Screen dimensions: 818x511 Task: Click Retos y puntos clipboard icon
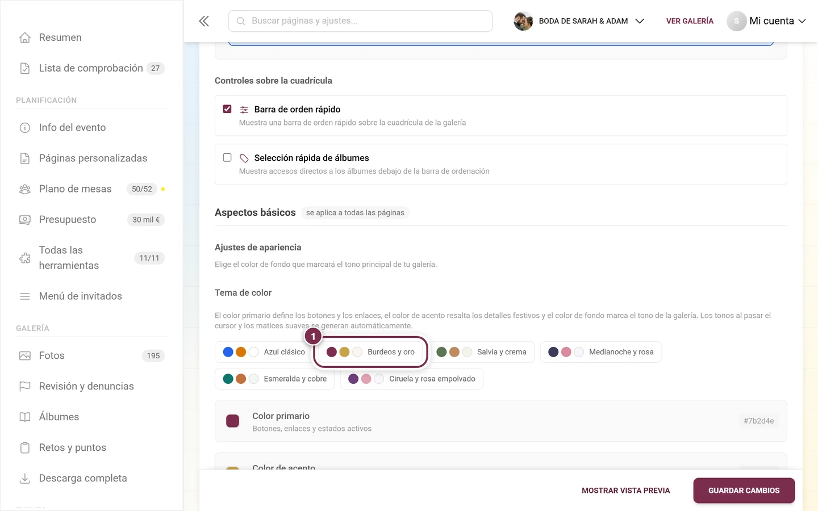25,448
